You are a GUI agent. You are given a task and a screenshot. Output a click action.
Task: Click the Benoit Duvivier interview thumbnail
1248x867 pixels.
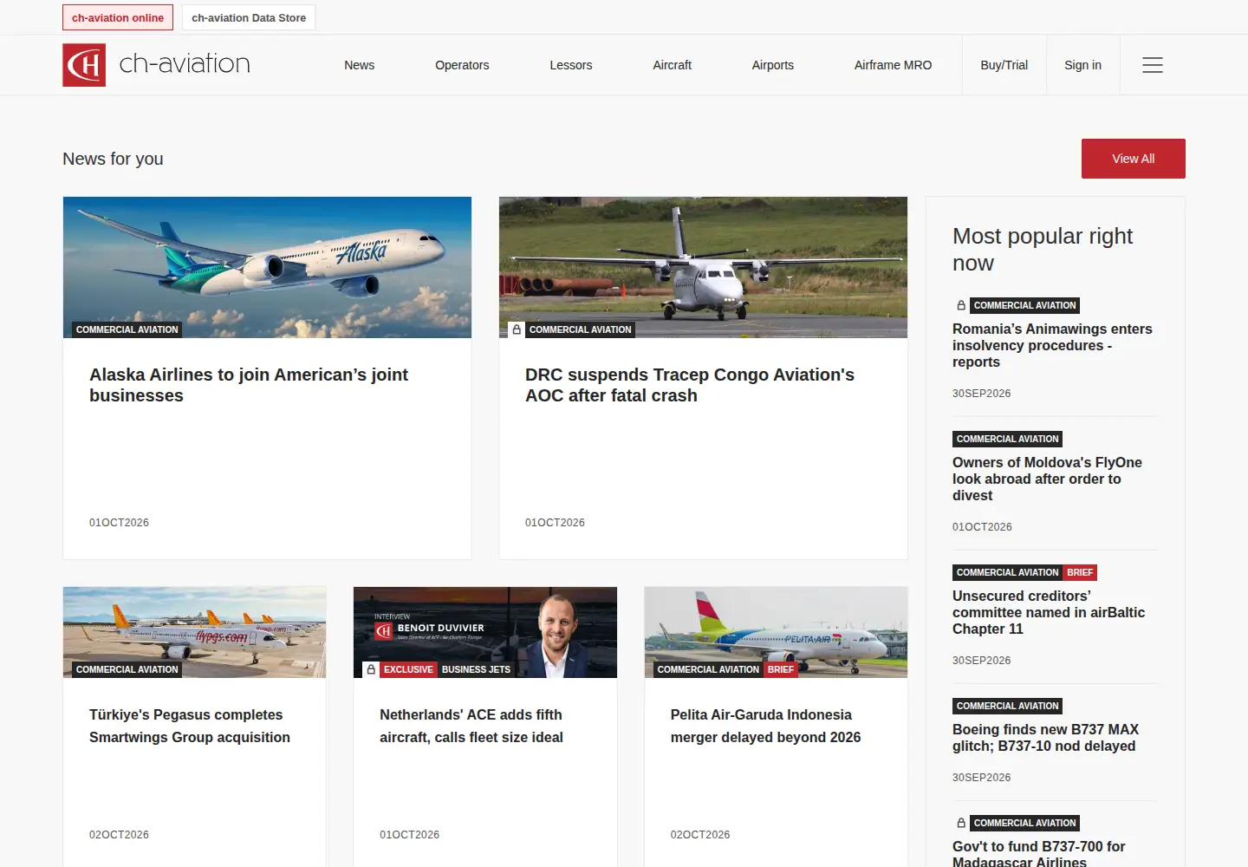pyautogui.click(x=485, y=632)
